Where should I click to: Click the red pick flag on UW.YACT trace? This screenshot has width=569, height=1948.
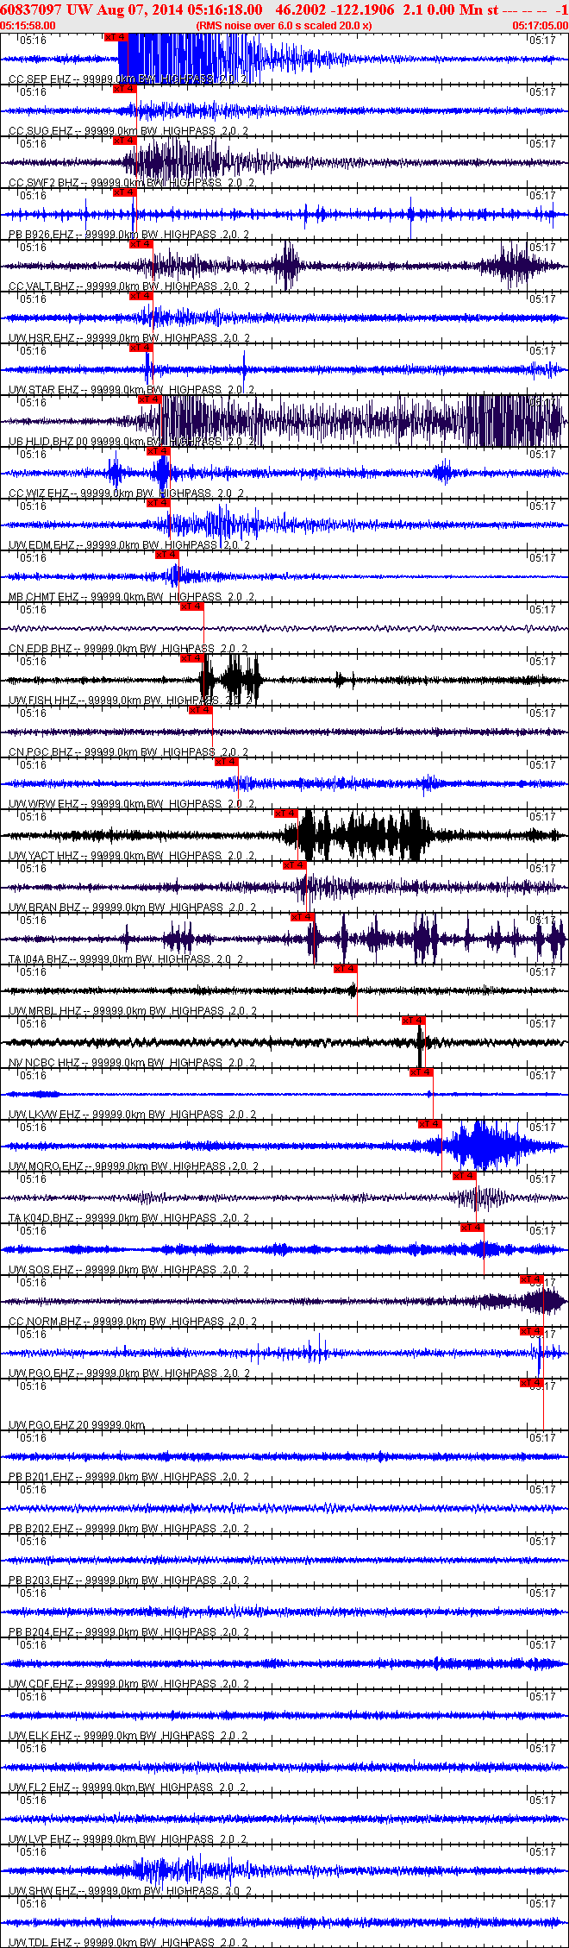(286, 814)
